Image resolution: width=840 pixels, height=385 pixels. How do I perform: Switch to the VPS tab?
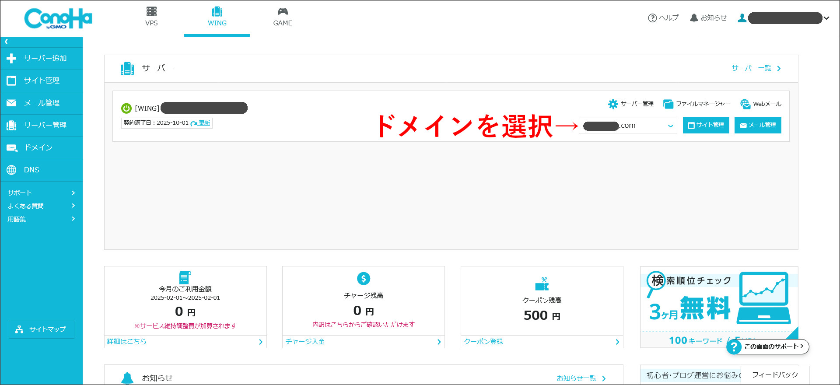click(x=151, y=17)
